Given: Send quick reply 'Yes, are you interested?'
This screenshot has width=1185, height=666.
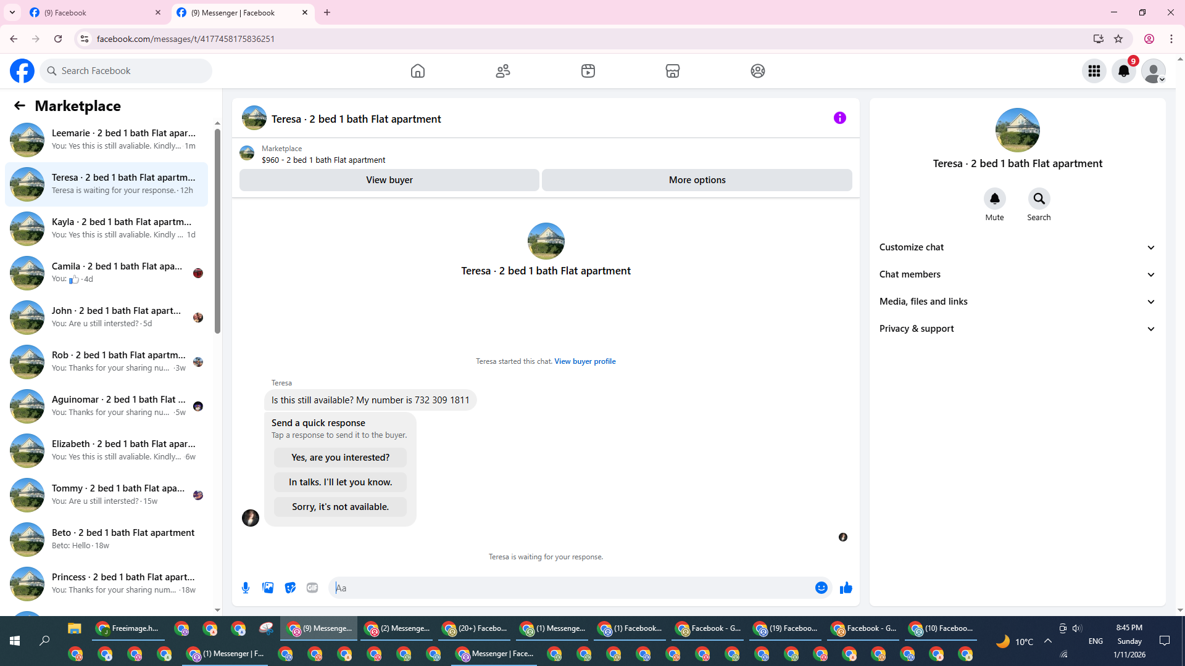Looking at the screenshot, I should coord(341,458).
